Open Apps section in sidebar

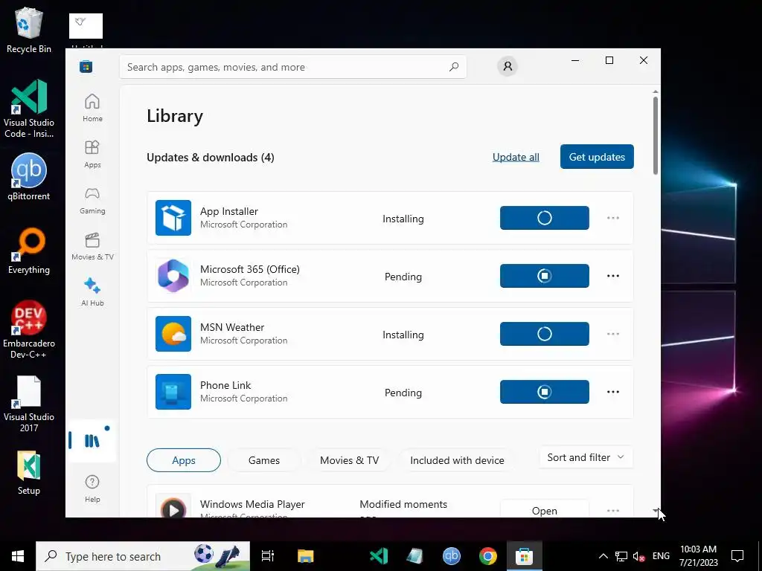click(x=92, y=154)
